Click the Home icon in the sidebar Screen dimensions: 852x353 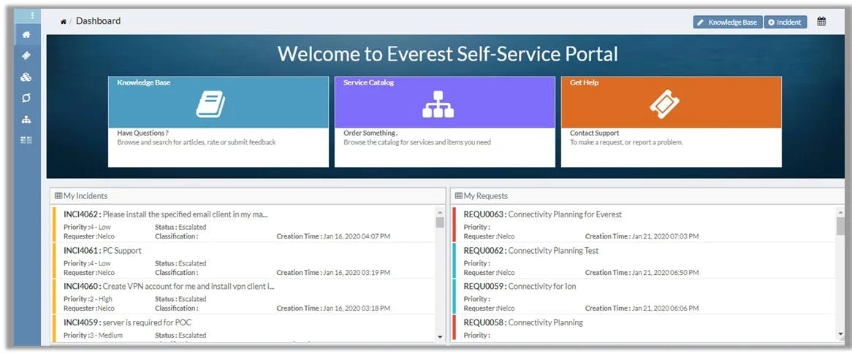click(x=26, y=34)
